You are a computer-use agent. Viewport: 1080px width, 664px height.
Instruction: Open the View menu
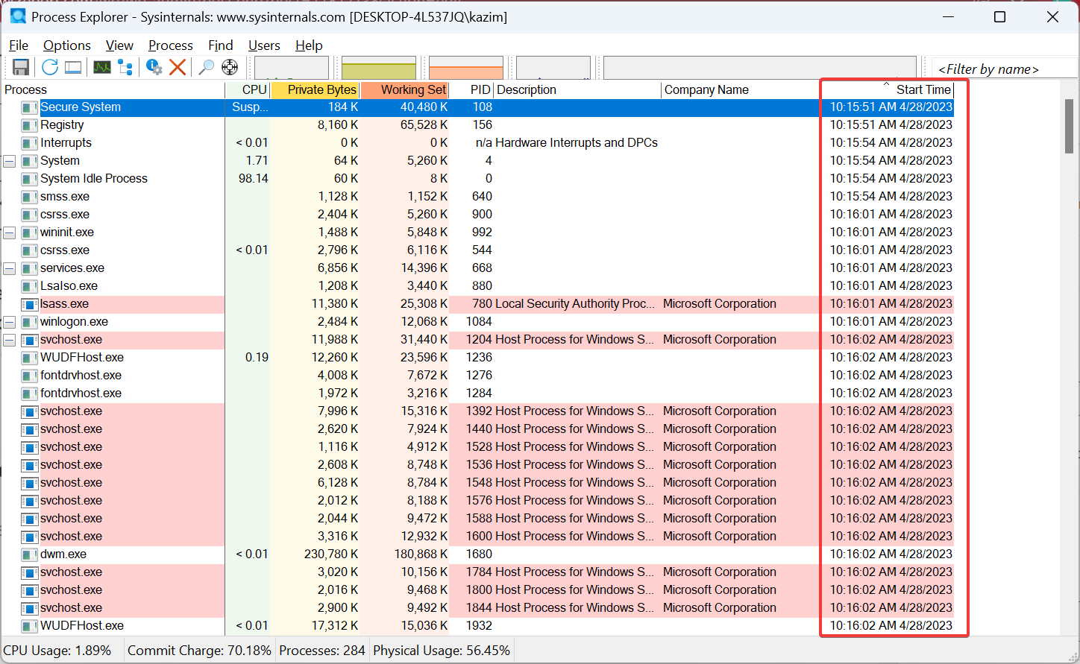coord(119,45)
